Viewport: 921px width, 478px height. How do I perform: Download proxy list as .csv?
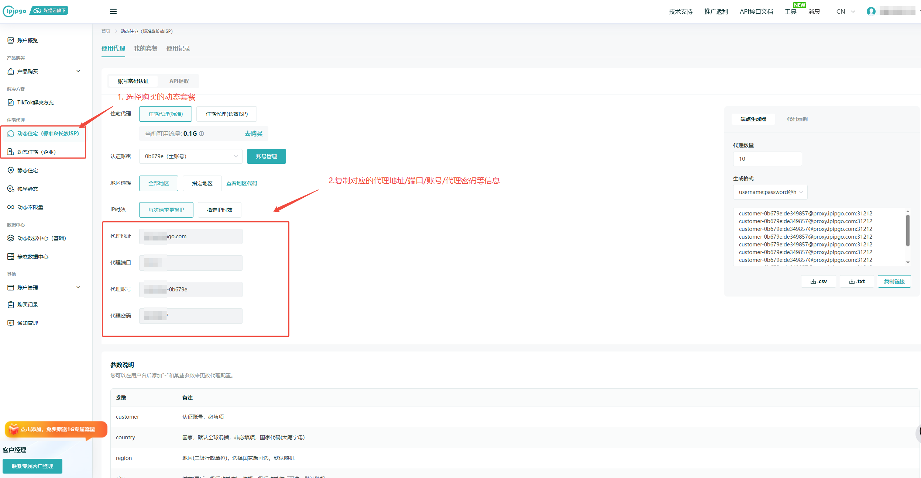point(818,281)
